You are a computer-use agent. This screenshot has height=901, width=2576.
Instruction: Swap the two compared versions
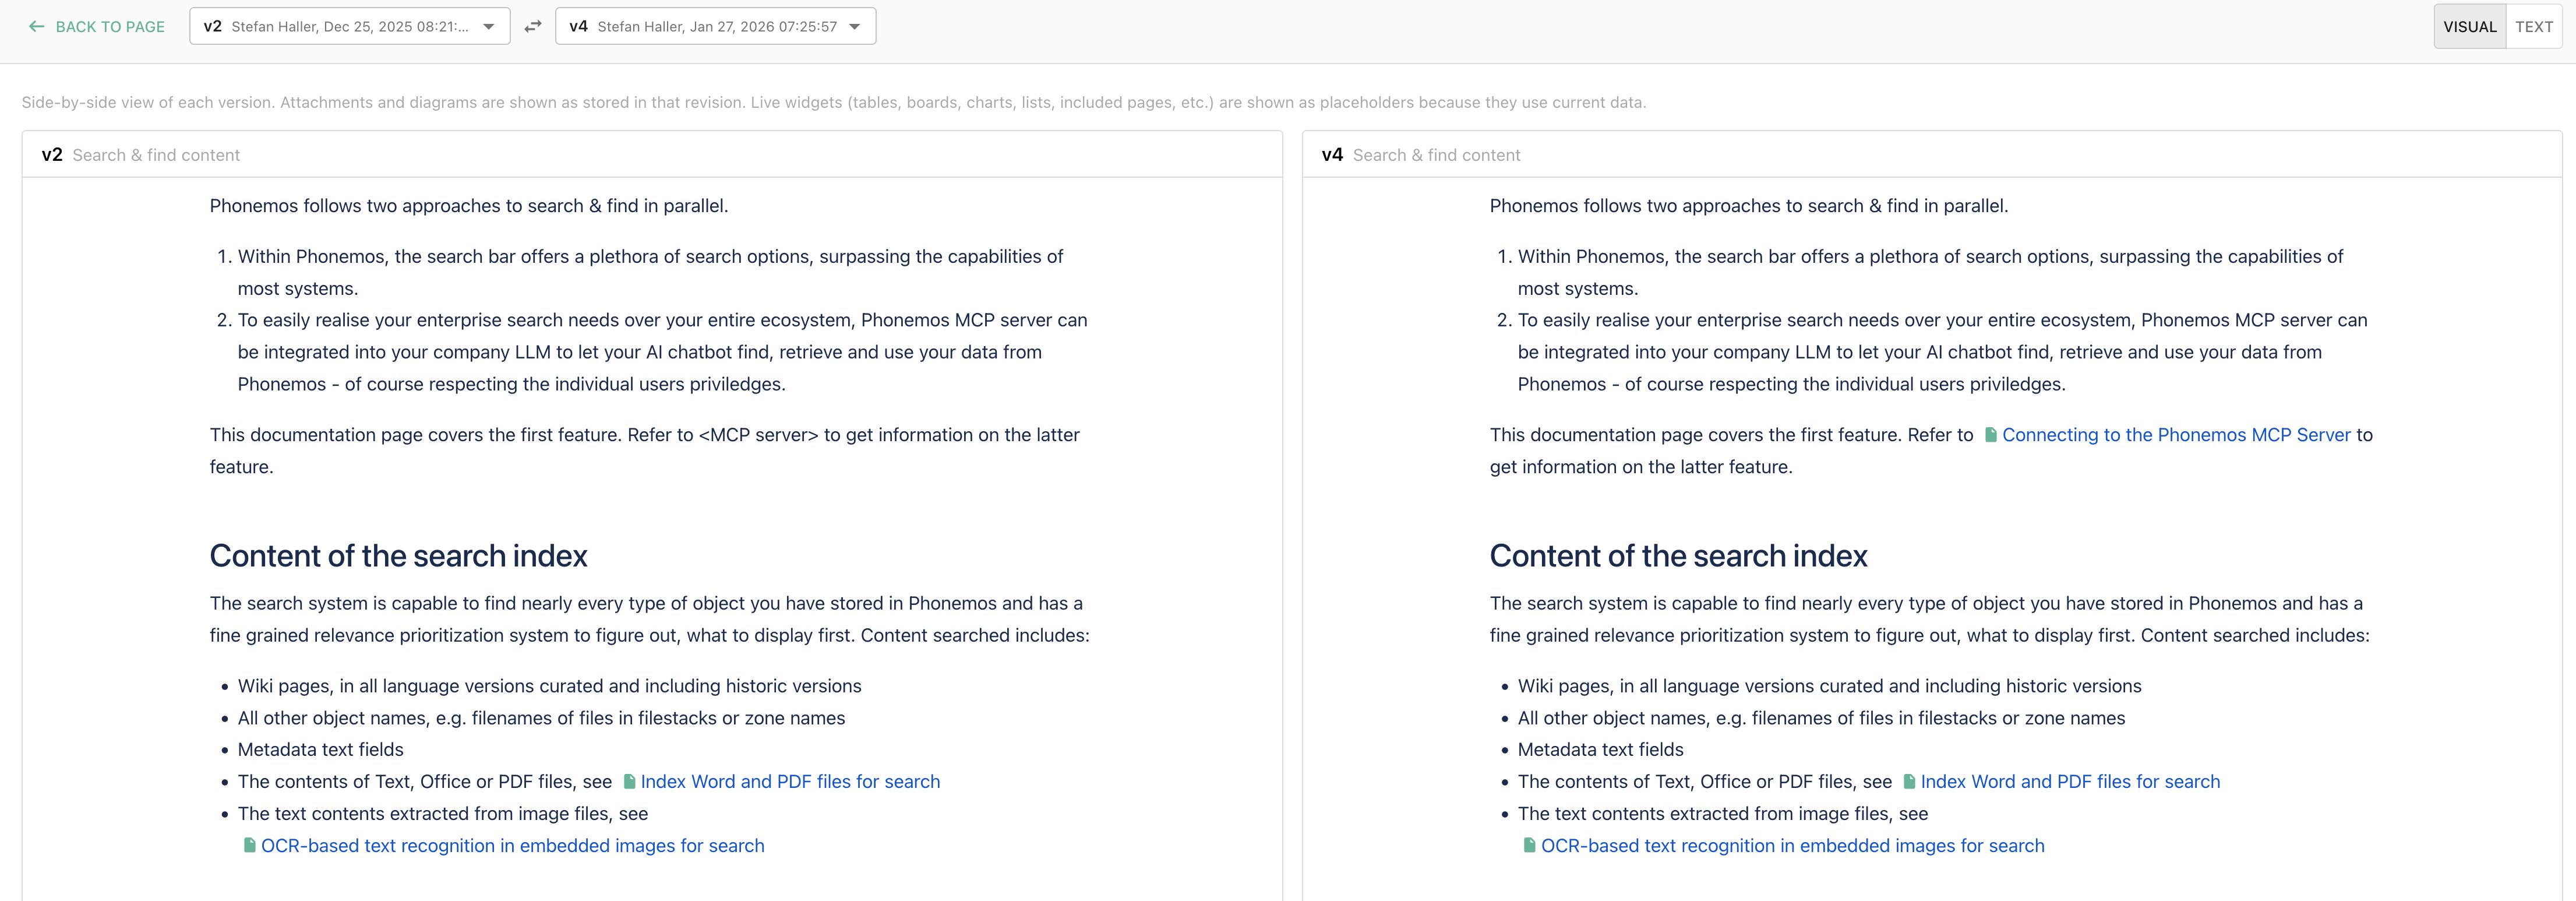pos(533,27)
